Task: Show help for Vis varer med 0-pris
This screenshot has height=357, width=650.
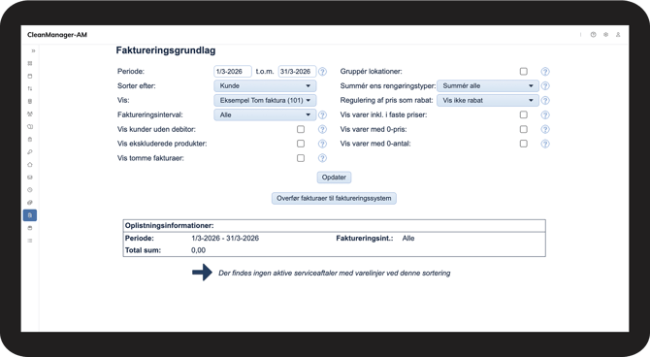Action: (545, 129)
